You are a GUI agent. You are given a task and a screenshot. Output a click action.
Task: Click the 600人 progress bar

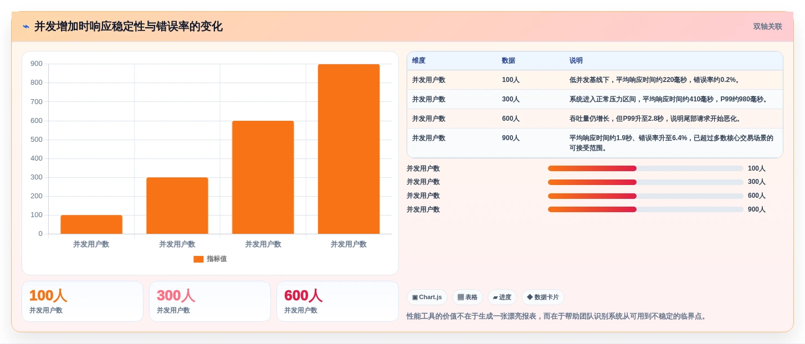coord(645,196)
